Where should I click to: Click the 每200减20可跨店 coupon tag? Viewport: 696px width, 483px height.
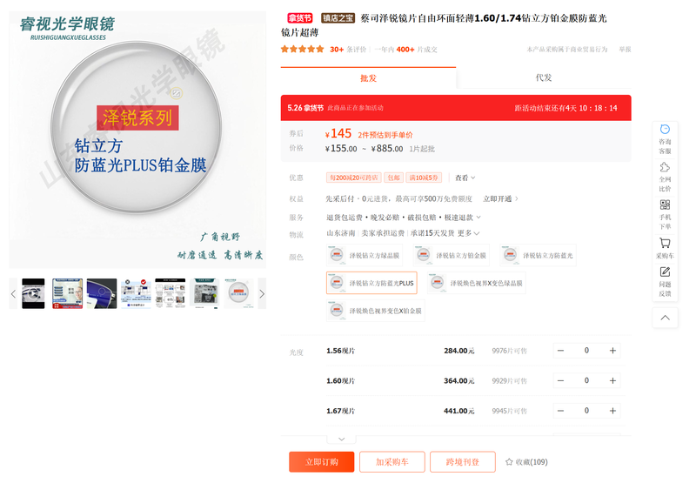tap(354, 178)
